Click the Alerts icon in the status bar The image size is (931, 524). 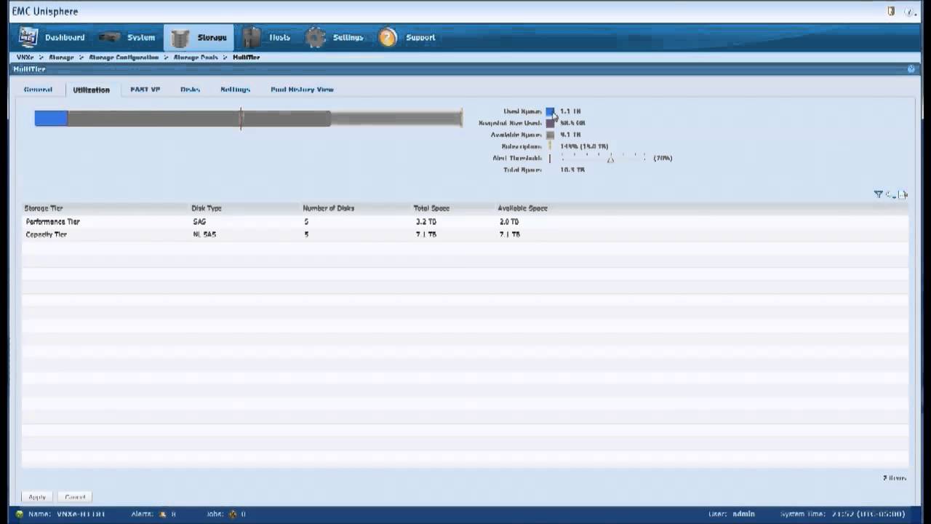point(163,514)
